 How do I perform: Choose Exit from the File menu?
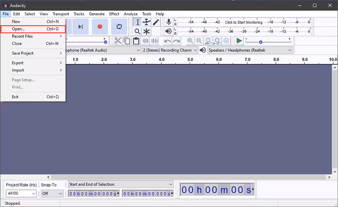coord(33,97)
